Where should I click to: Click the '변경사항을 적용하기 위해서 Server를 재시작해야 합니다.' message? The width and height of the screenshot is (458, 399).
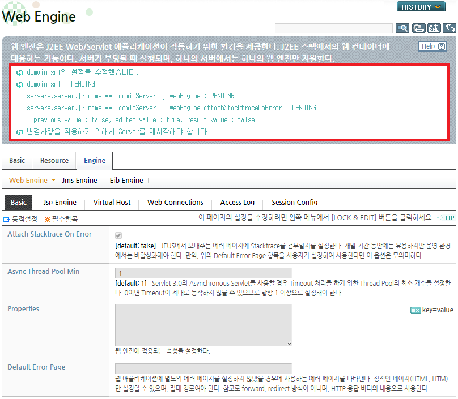tap(118, 131)
